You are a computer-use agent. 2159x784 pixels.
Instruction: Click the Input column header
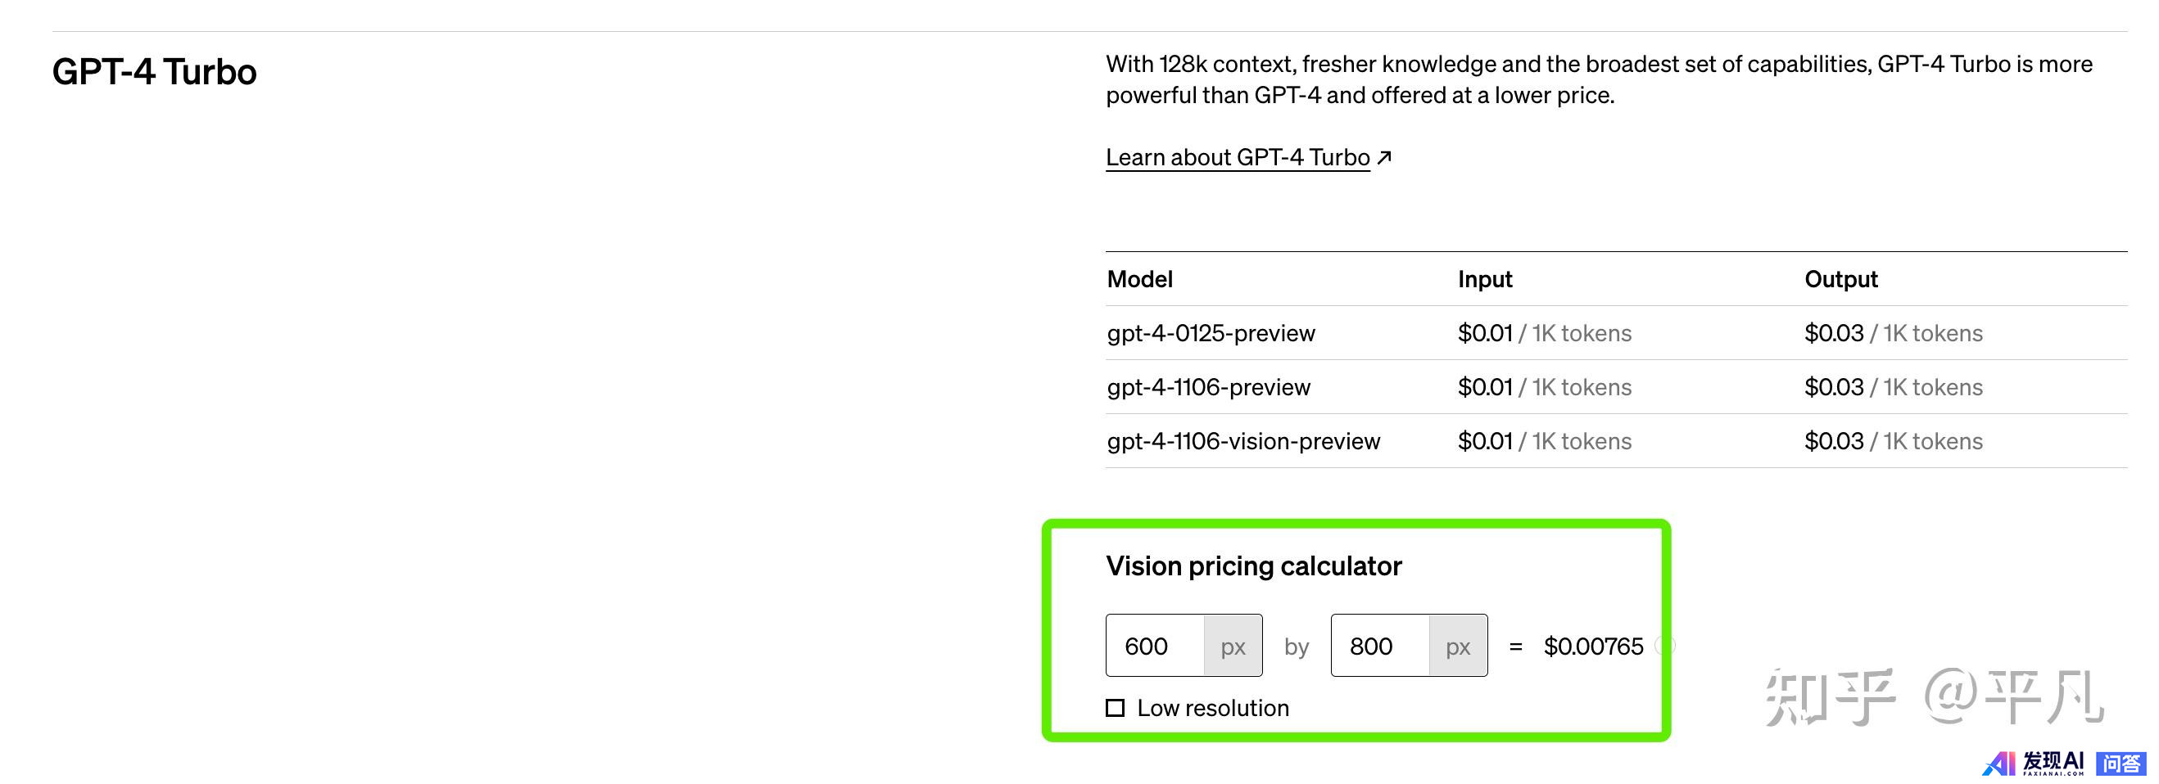(1484, 279)
